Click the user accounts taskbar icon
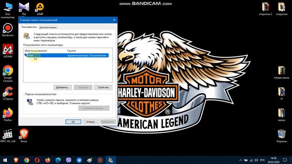 tap(110, 160)
